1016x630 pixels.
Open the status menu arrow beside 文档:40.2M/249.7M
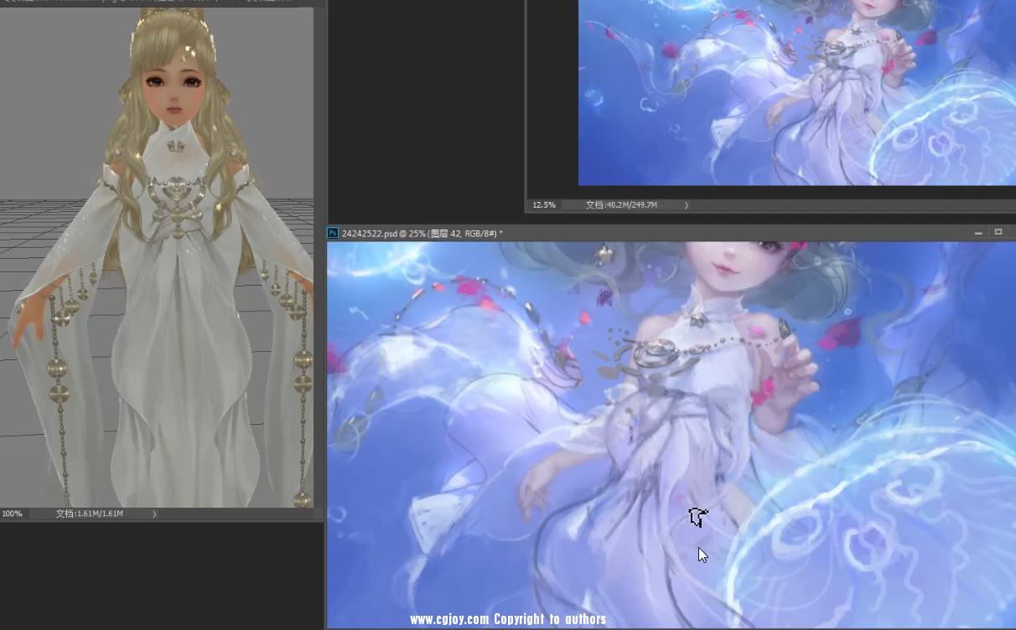(x=687, y=205)
